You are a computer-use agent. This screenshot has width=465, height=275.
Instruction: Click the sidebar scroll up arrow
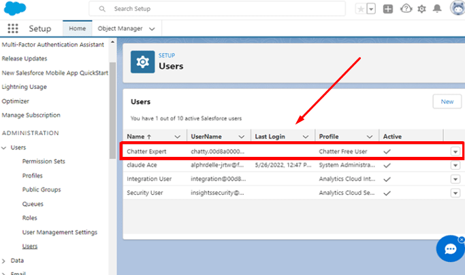tap(112, 42)
